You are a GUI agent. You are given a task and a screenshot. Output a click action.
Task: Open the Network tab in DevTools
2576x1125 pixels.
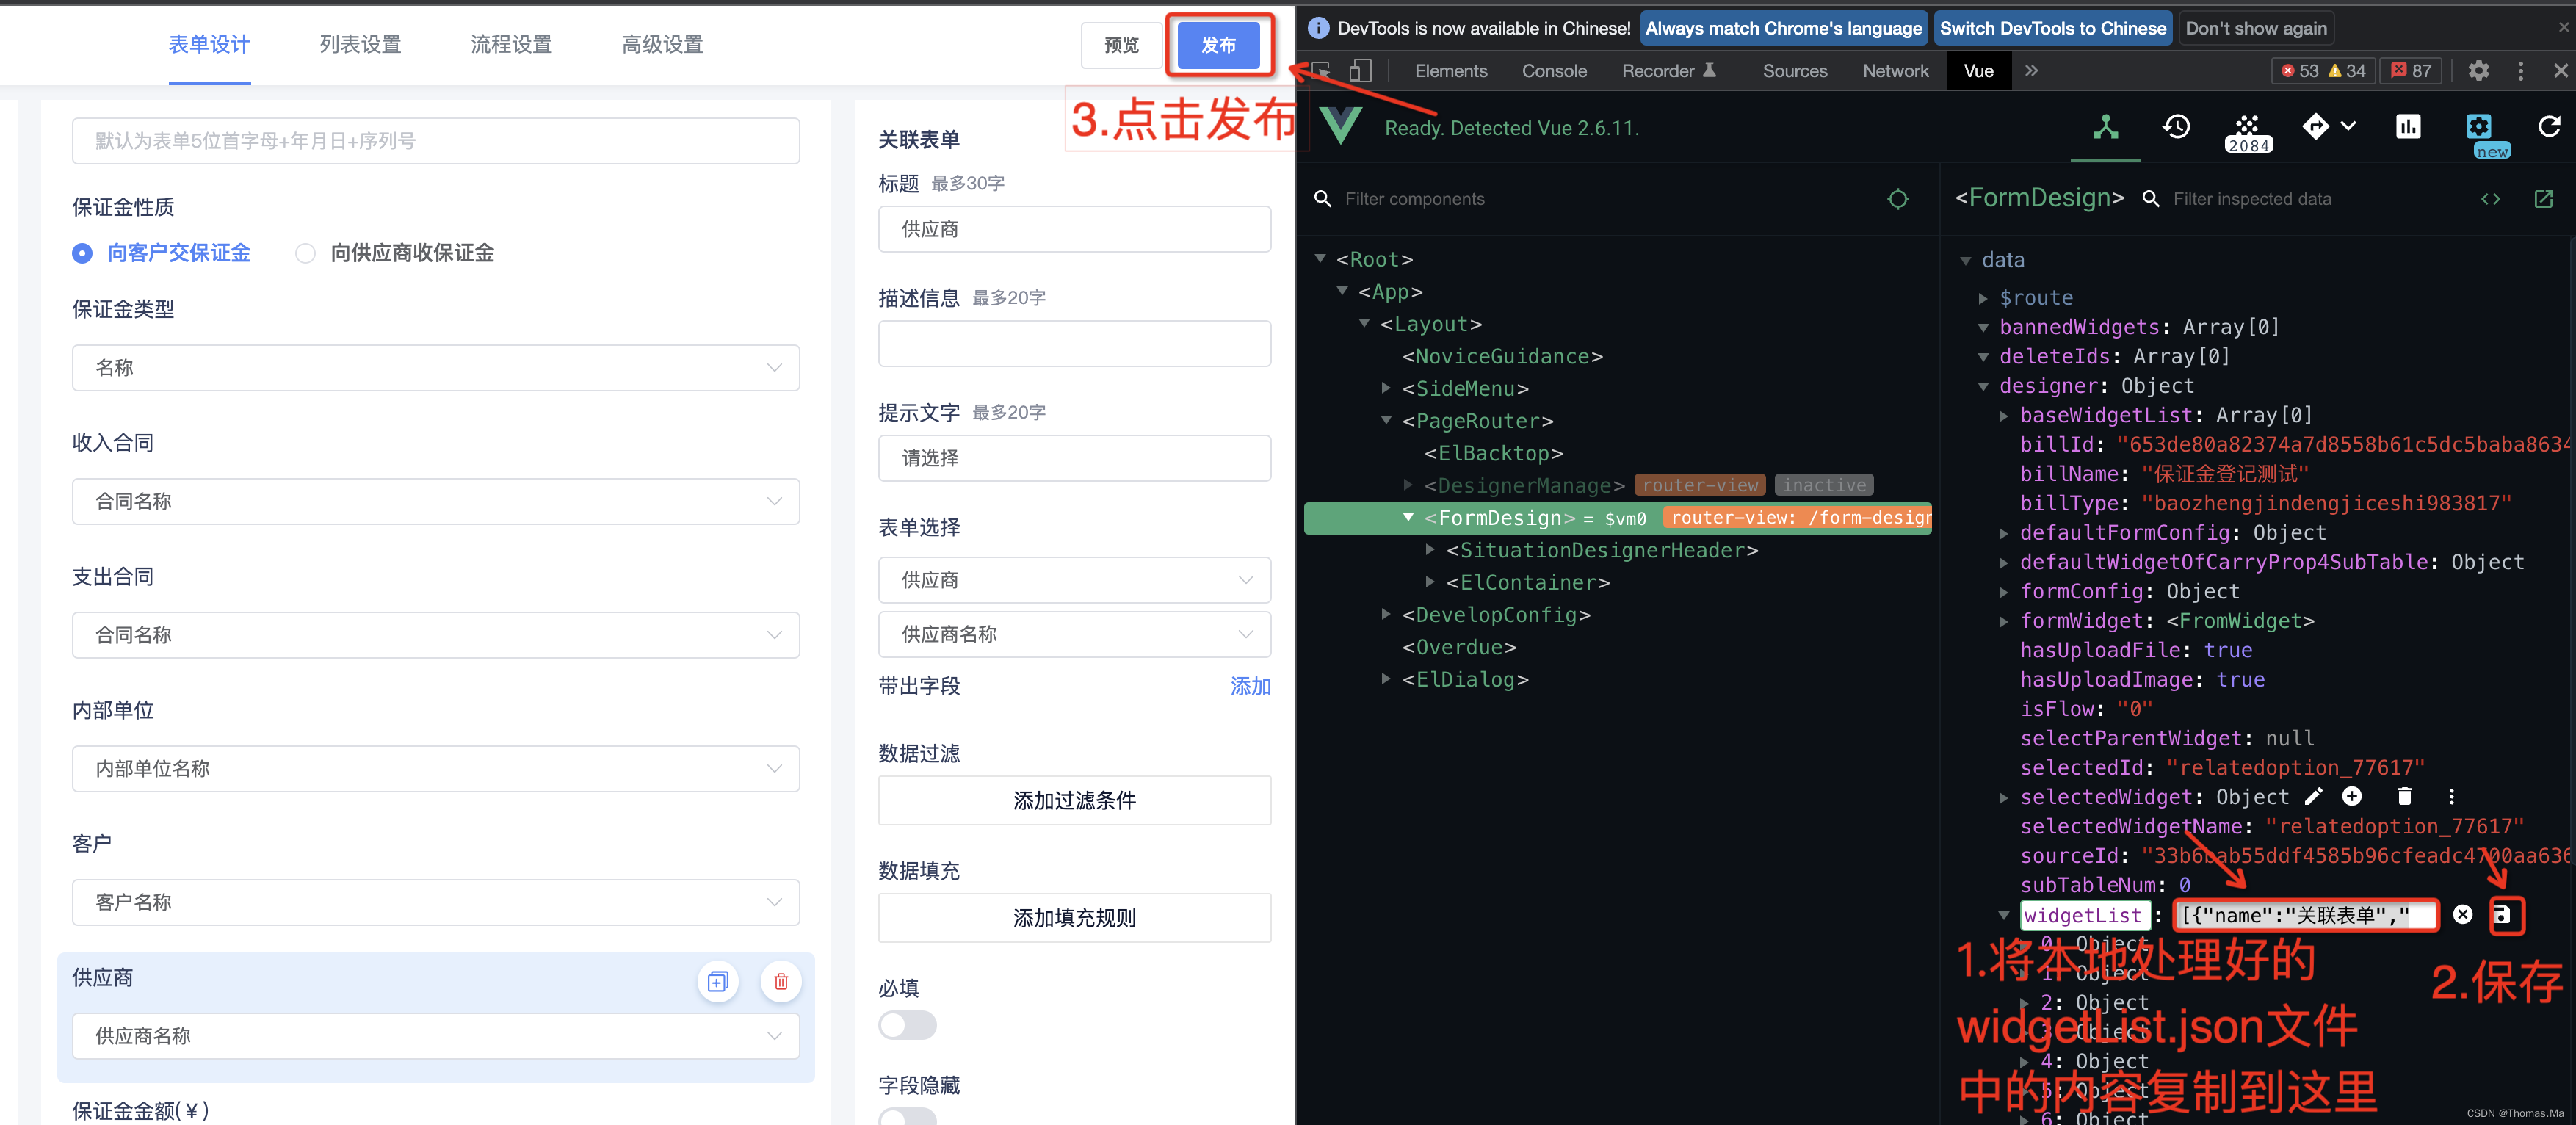(x=1895, y=71)
